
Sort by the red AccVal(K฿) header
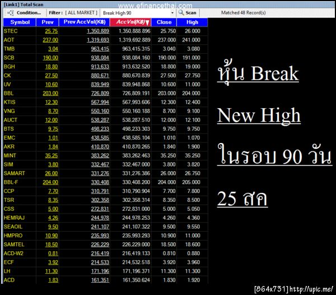tap(130, 22)
